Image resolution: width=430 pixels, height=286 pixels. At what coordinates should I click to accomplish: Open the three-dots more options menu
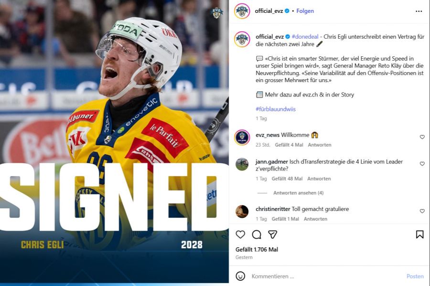(x=419, y=11)
